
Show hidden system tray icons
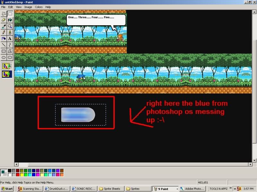point(235,189)
